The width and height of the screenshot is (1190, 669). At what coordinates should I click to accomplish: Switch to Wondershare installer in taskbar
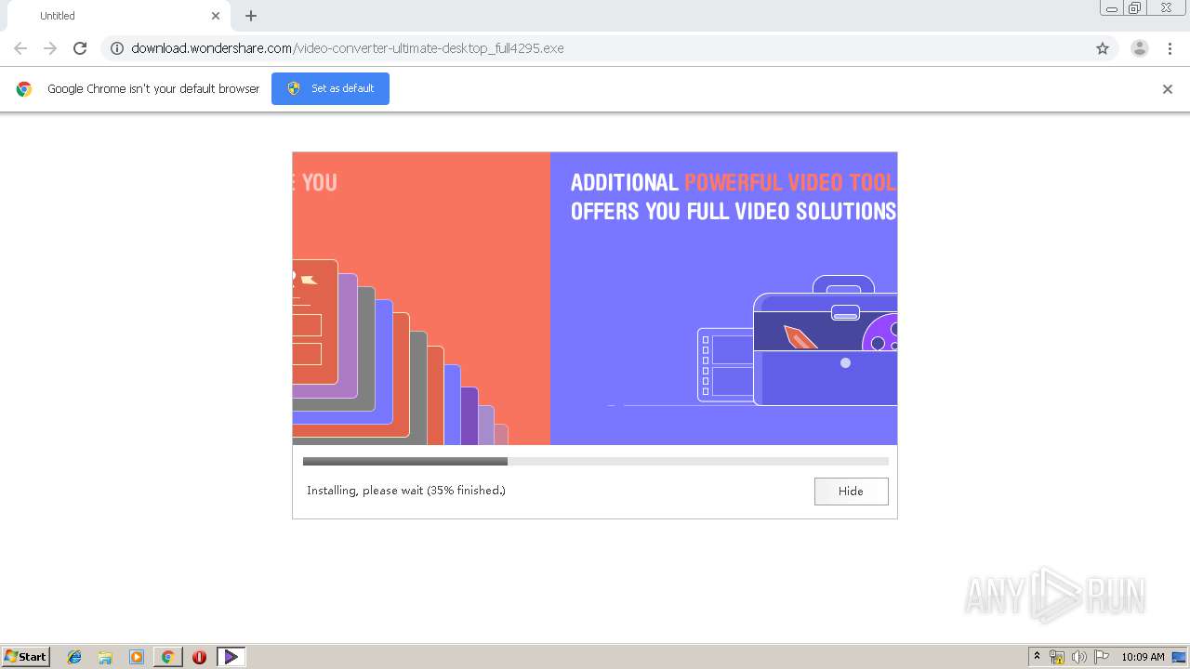coord(231,657)
